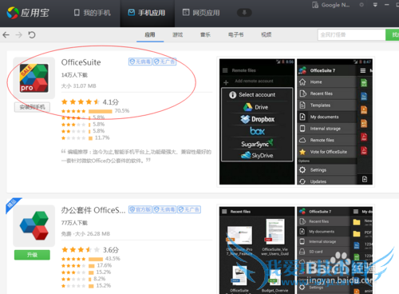The height and width of the screenshot is (294, 399).
Task: Open the 网页应用 tab
Action: click(x=201, y=13)
